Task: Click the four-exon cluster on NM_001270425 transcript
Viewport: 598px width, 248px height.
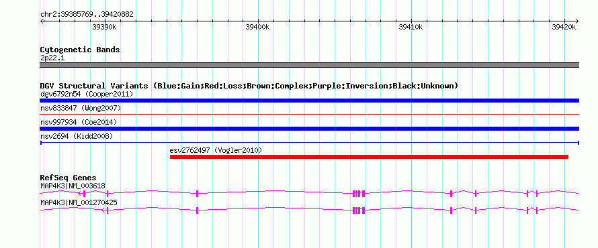Action: (359, 210)
